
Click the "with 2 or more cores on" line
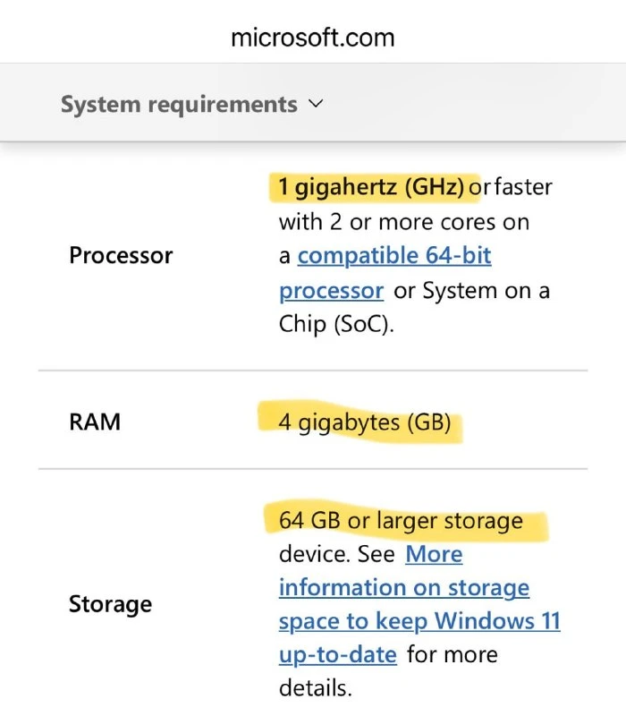pyautogui.click(x=404, y=222)
